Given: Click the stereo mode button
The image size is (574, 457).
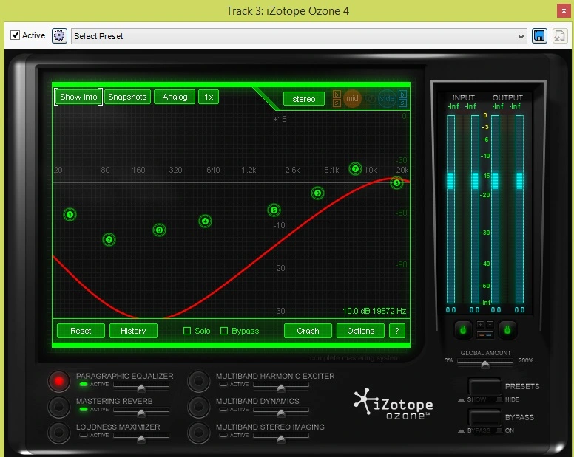Looking at the screenshot, I should [304, 99].
